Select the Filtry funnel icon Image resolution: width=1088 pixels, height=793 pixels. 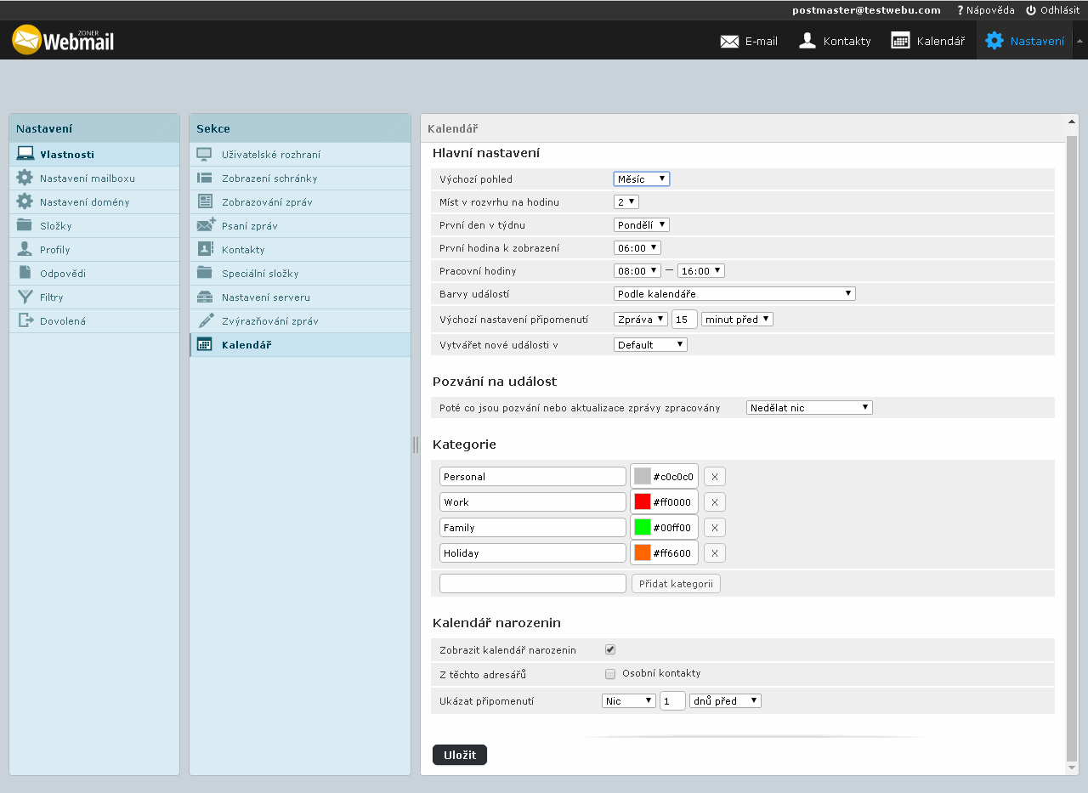click(x=25, y=297)
